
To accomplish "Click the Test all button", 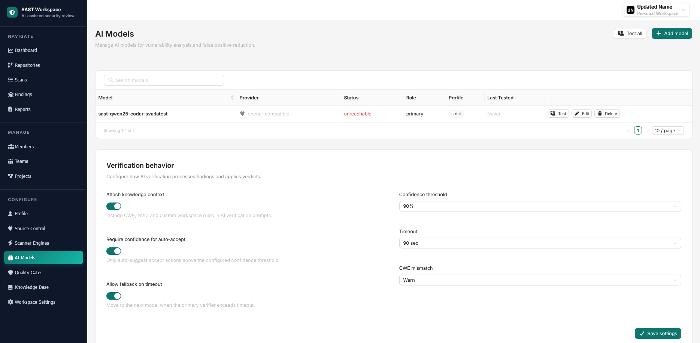I will pyautogui.click(x=630, y=33).
